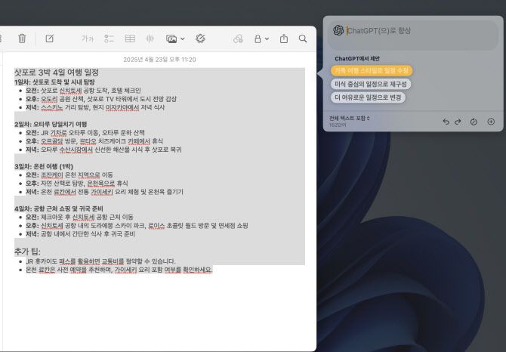This screenshot has width=506, height=352.
Task: Click the line about 도라에몽 스카이 파크
Action: (x=137, y=226)
